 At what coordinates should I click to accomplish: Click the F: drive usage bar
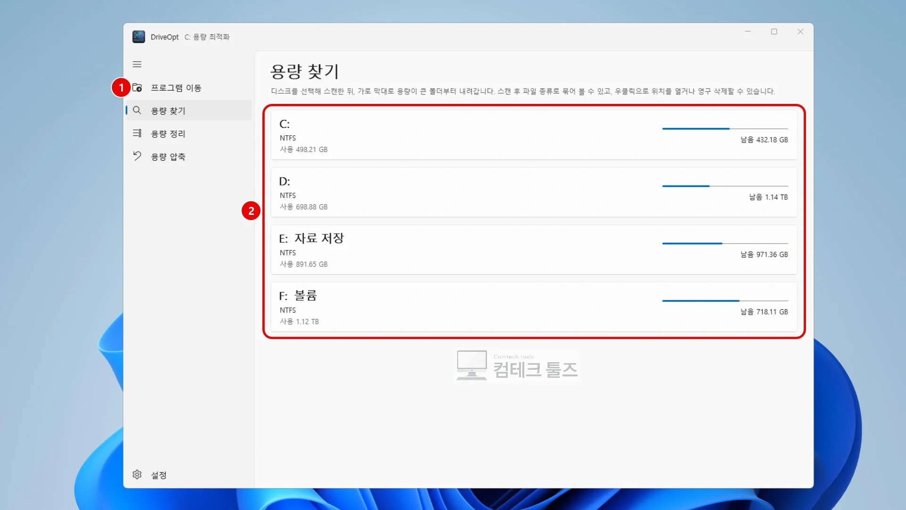pos(725,301)
